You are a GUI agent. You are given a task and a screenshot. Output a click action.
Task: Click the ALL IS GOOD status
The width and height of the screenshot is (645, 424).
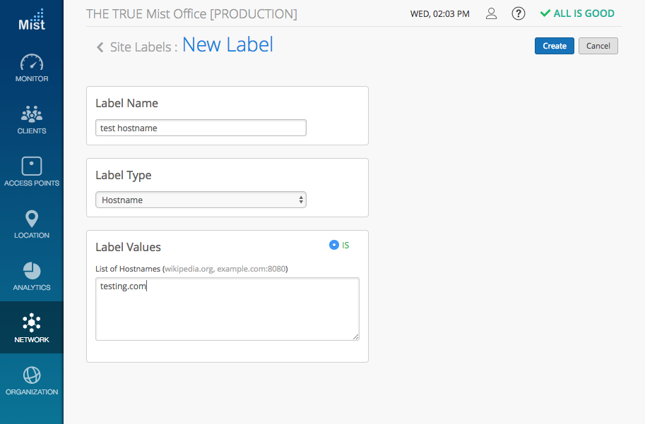point(577,13)
